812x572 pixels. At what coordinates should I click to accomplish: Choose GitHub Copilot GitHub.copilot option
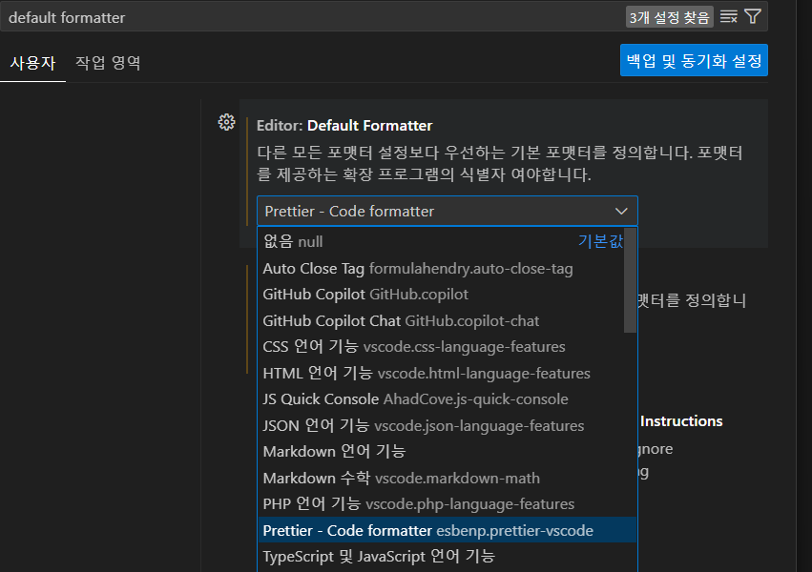441,295
